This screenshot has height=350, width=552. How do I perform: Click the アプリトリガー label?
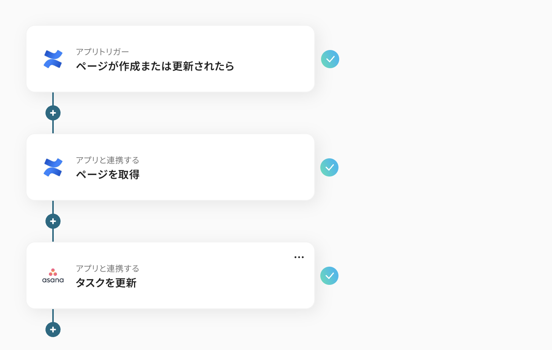[102, 52]
